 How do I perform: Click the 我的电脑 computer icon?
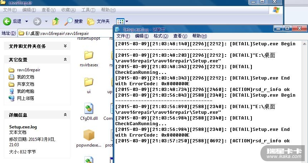point(11,91)
